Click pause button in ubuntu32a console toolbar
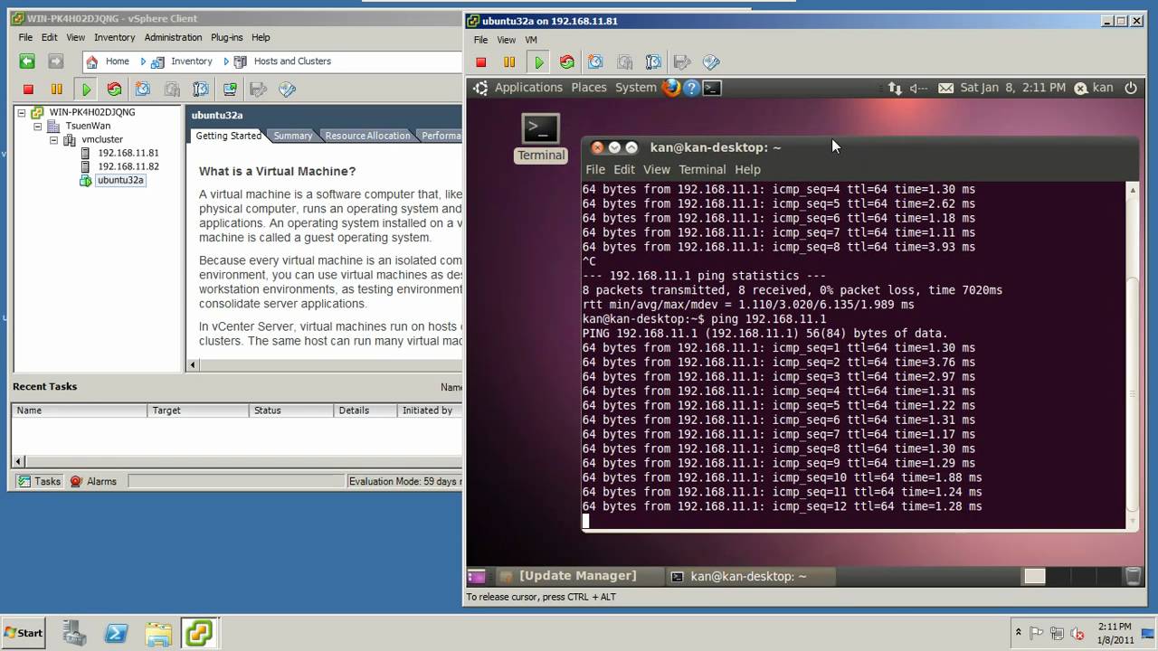The image size is (1158, 651). pos(509,62)
